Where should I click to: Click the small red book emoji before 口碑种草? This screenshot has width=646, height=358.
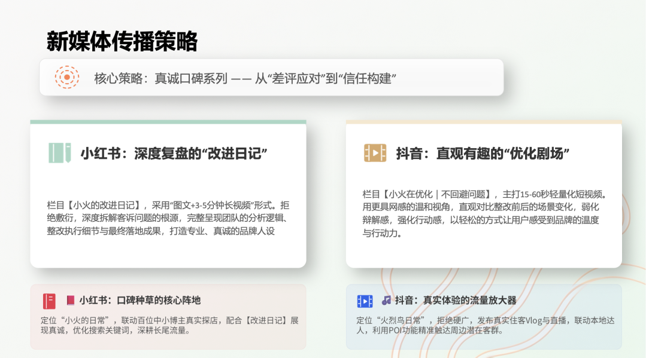[x=71, y=301]
